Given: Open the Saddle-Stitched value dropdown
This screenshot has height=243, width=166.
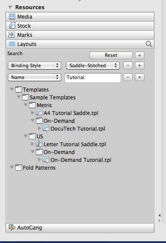Looking at the screenshot, I should click(x=93, y=66).
